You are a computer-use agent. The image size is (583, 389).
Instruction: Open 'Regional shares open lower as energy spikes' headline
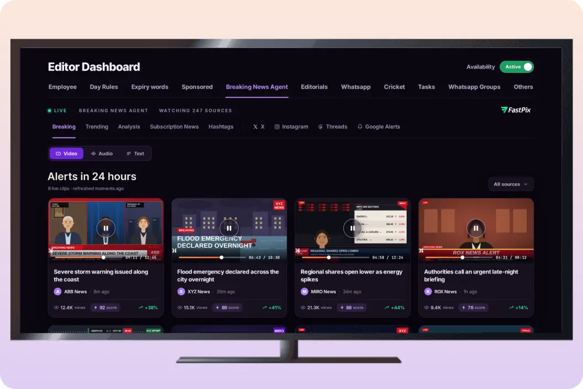351,276
